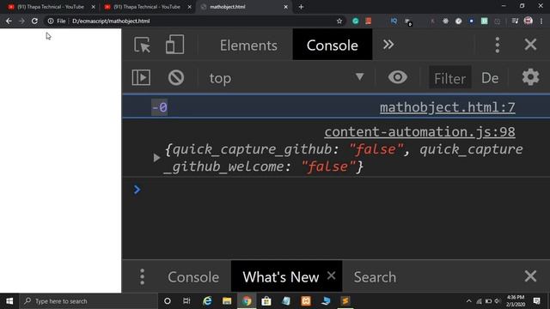Click the taskbar search box

(x=89, y=301)
